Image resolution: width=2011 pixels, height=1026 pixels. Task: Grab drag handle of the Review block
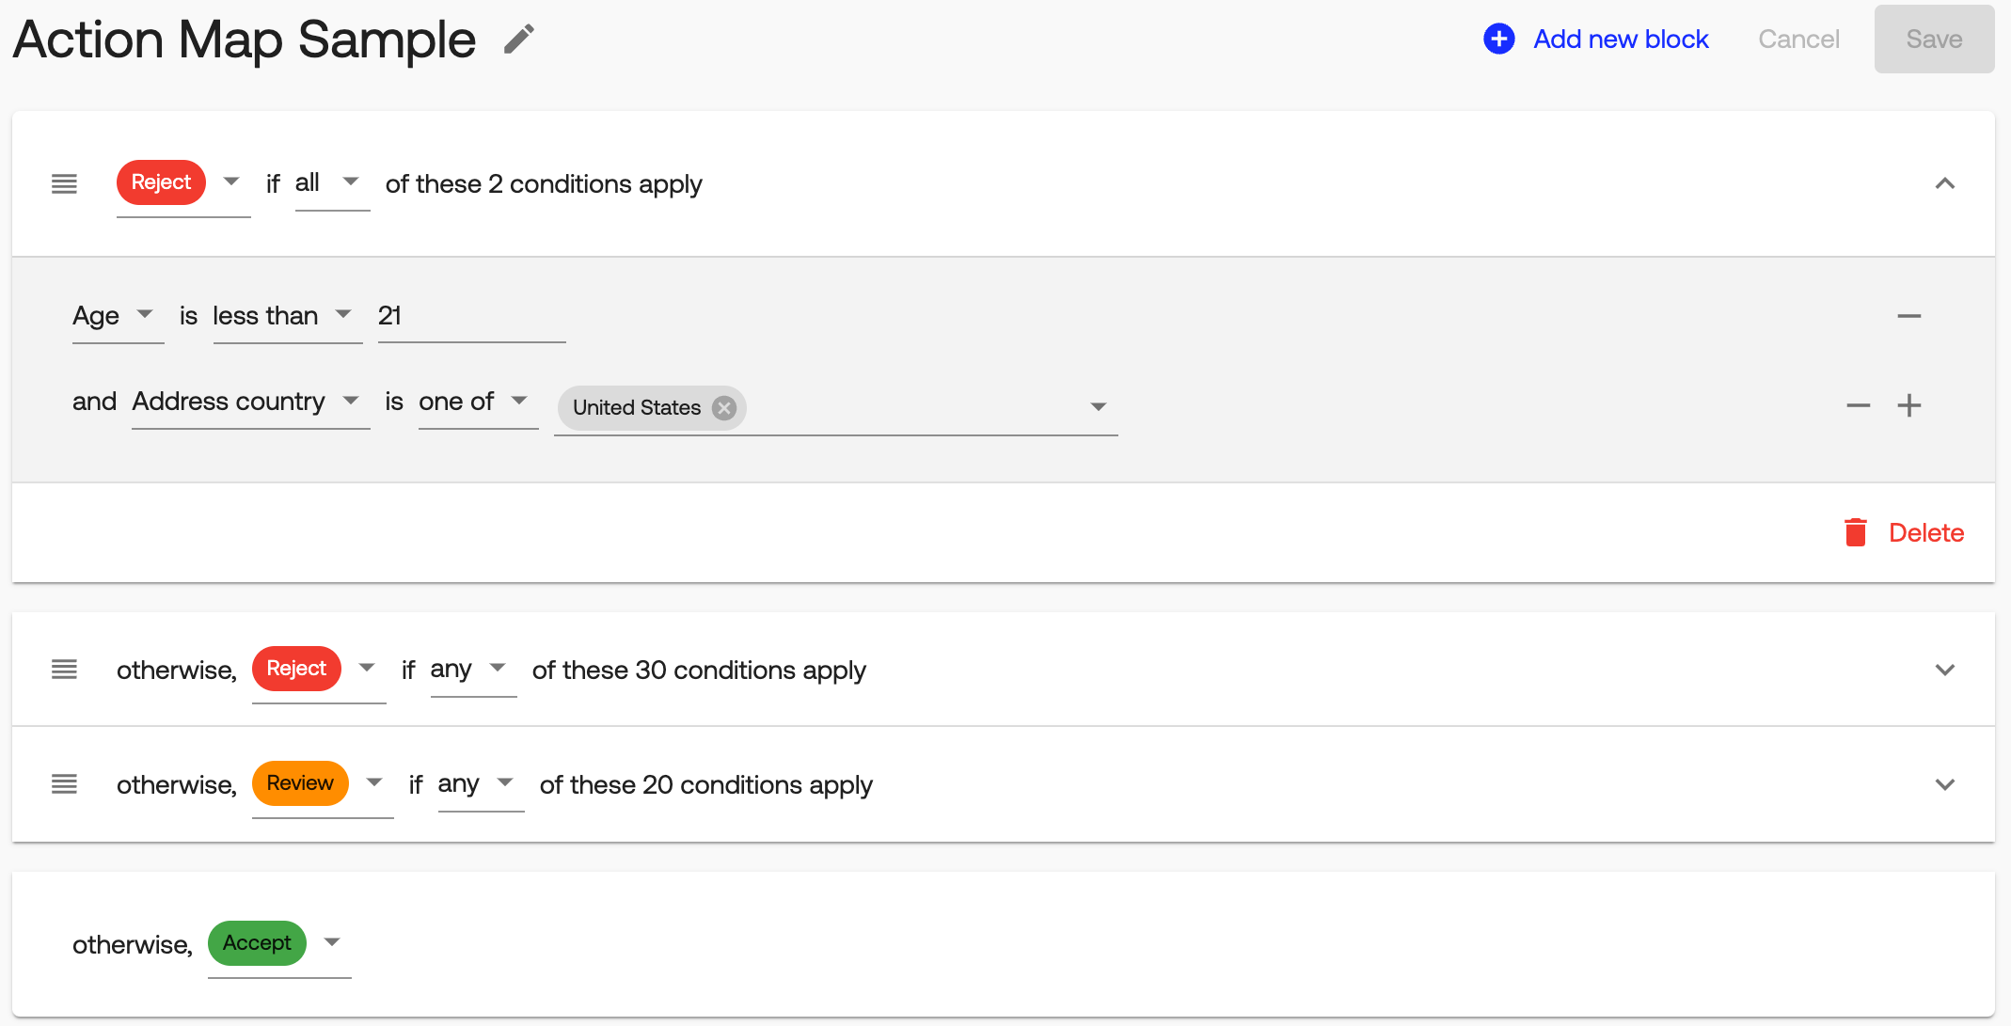pos(64,784)
